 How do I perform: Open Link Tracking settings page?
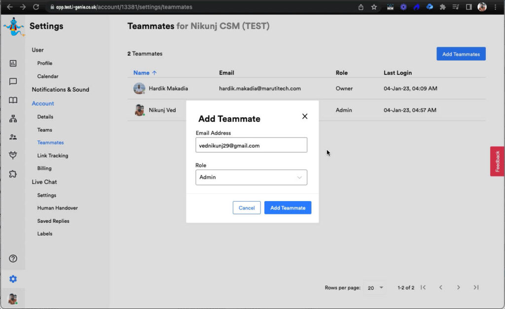53,156
